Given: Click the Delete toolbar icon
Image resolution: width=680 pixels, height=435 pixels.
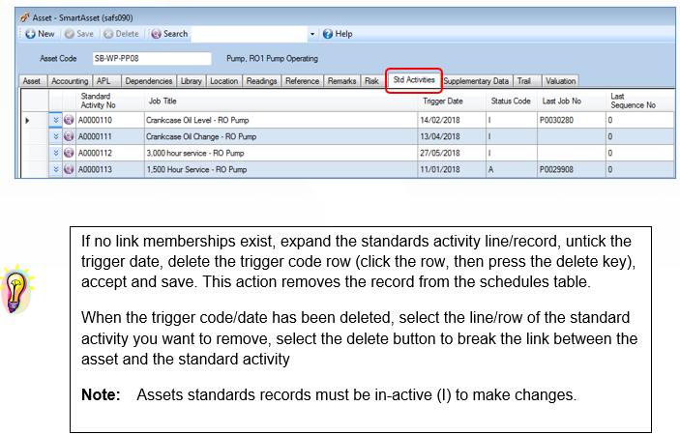Looking at the screenshot, I should click(x=108, y=34).
